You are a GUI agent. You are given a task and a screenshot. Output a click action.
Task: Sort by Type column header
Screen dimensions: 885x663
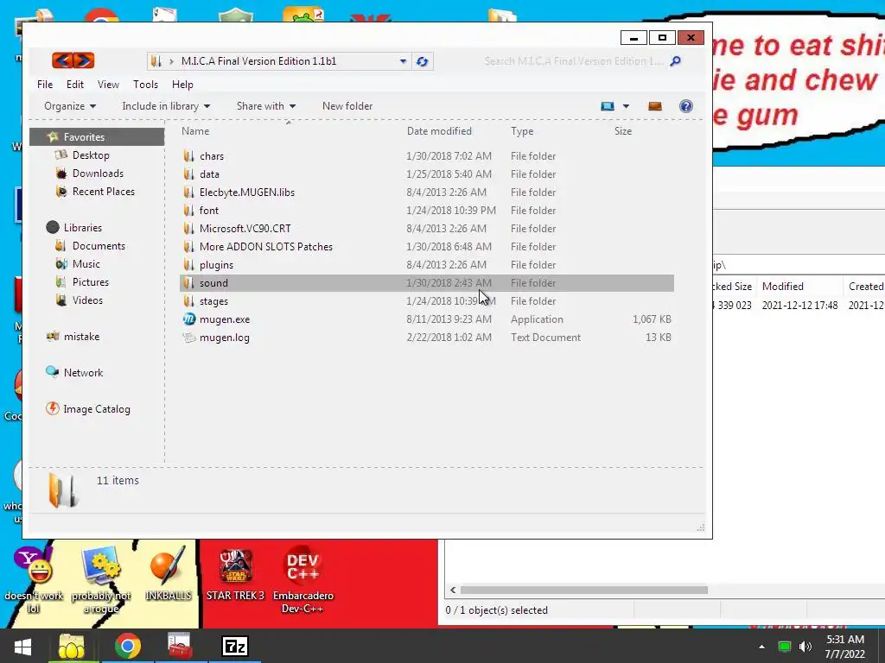(x=522, y=131)
